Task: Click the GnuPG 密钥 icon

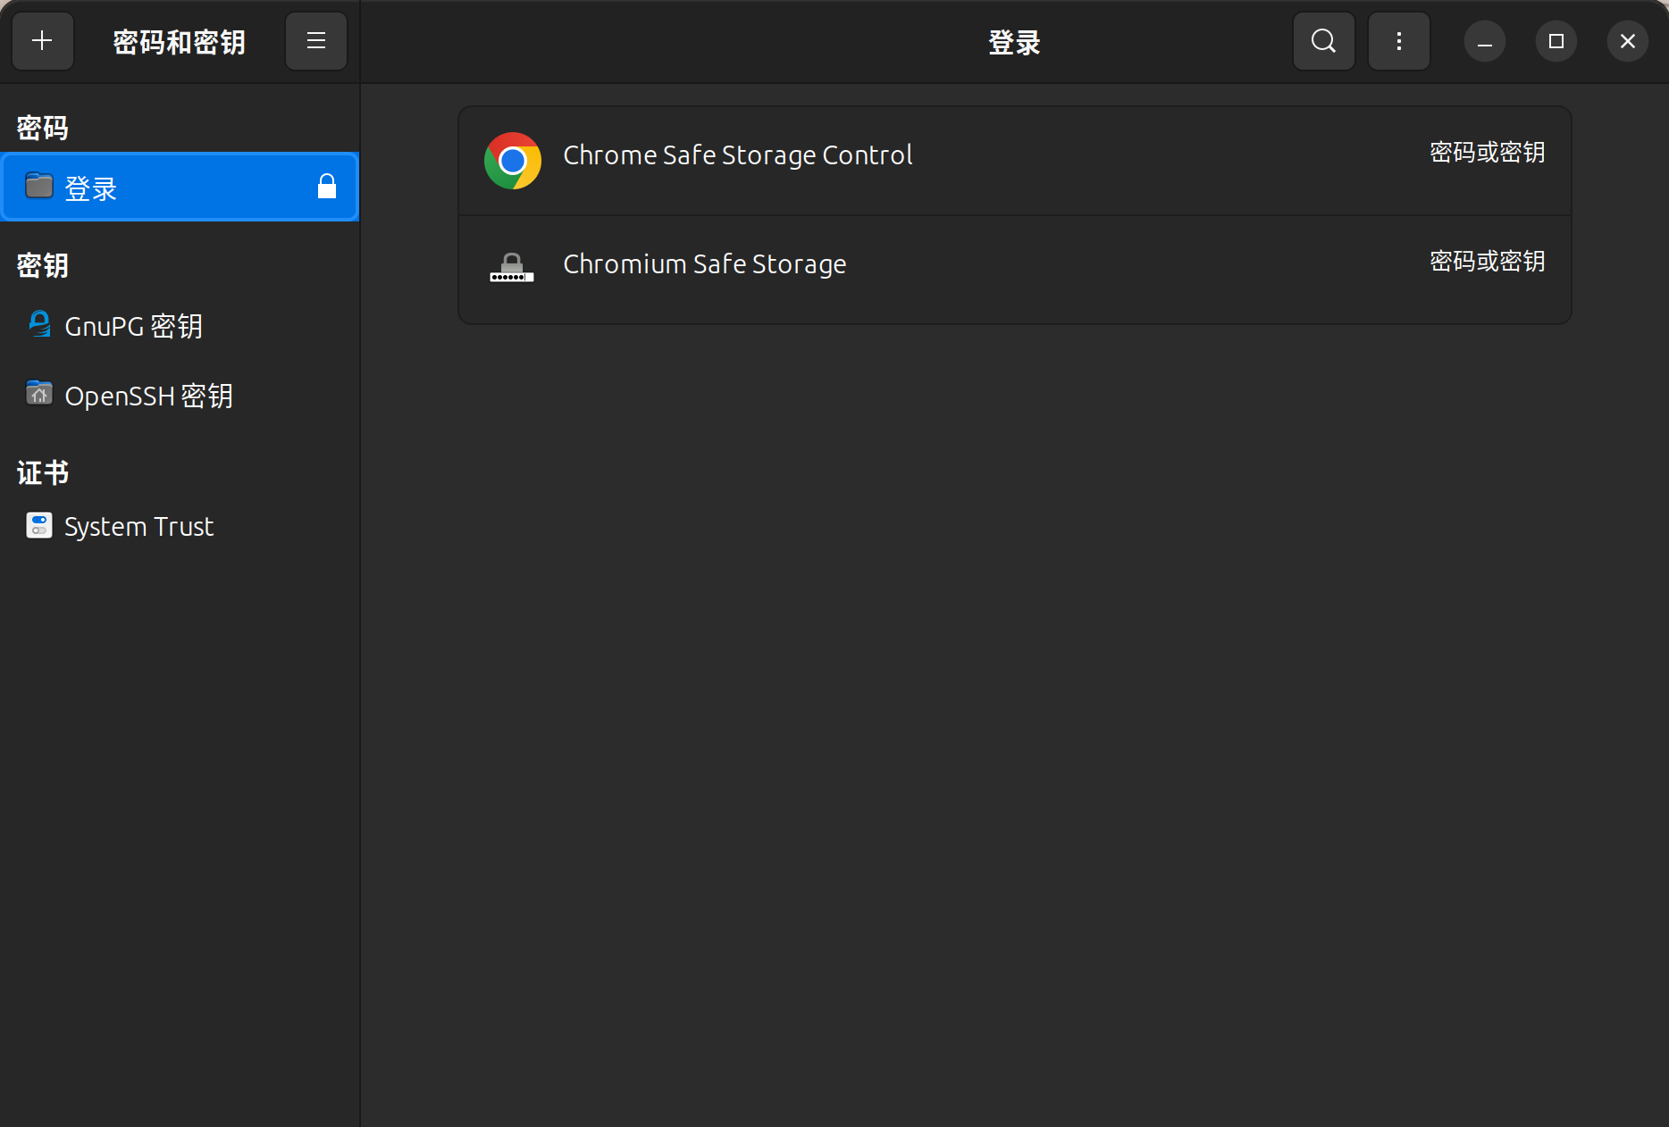Action: (39, 324)
